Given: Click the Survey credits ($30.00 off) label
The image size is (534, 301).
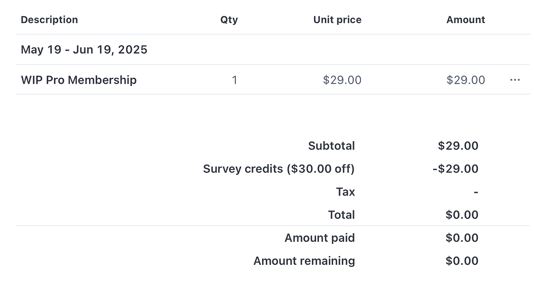Looking at the screenshot, I should pyautogui.click(x=279, y=169).
